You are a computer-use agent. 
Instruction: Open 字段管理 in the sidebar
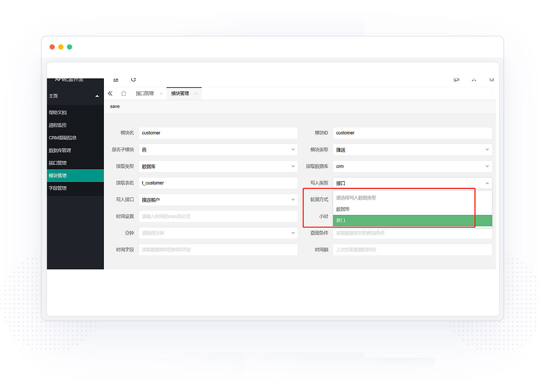pyautogui.click(x=75, y=188)
